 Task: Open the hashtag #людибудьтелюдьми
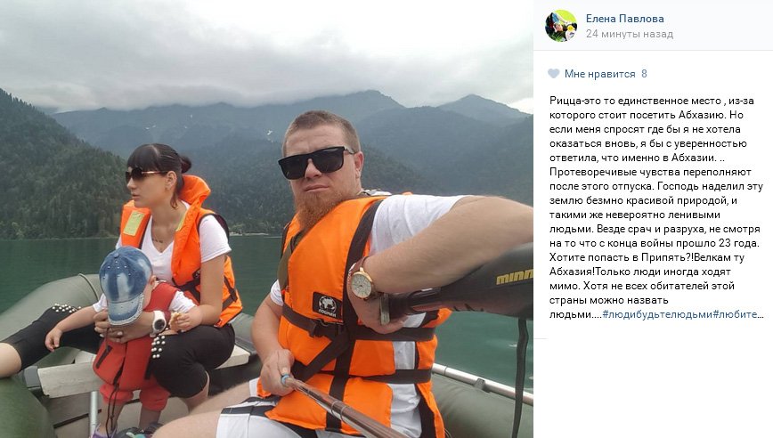point(657,314)
